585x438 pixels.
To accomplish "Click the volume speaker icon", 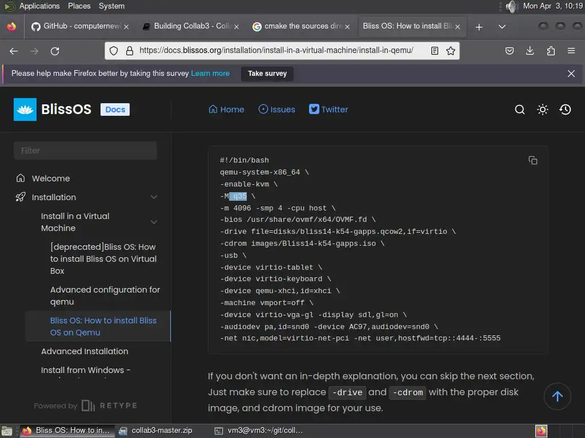I will tap(512, 6).
